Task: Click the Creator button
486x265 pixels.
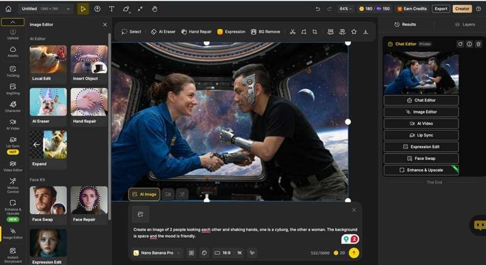Action: 462,9
